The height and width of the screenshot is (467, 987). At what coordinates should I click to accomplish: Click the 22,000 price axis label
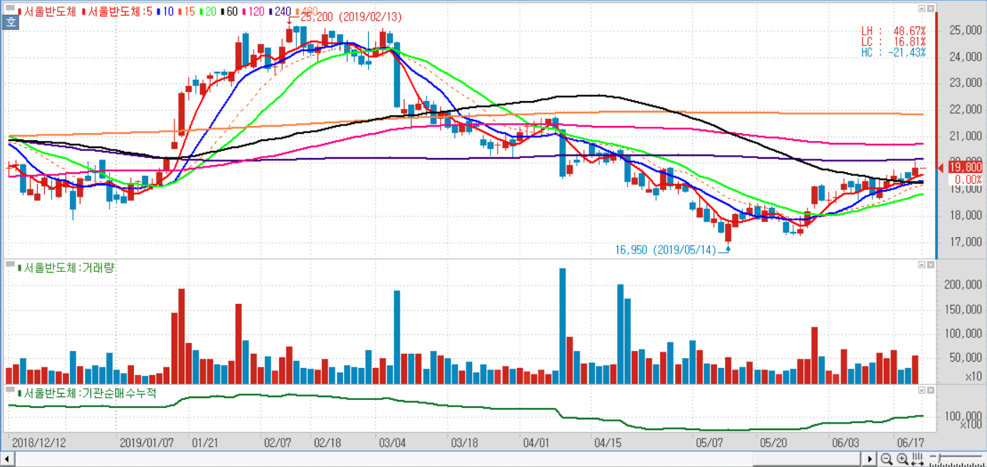tap(966, 110)
